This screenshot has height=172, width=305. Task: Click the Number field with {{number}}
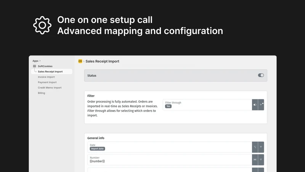tap(170, 160)
